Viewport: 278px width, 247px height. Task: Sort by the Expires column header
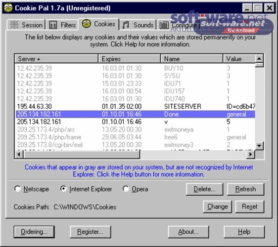(x=129, y=59)
